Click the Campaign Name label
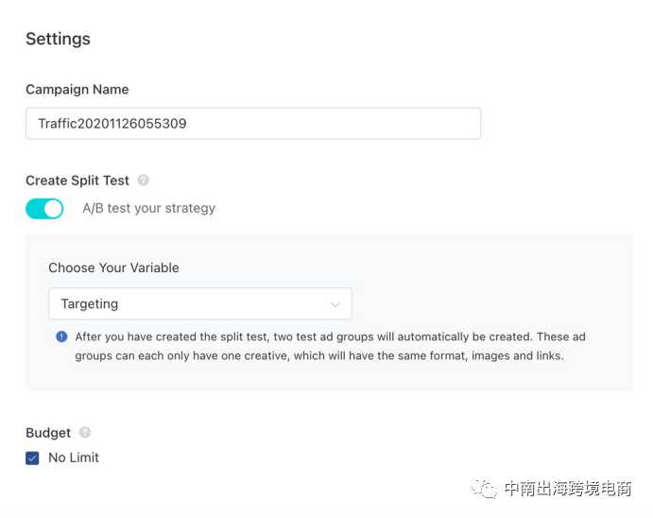This screenshot has width=653, height=518. click(x=77, y=89)
